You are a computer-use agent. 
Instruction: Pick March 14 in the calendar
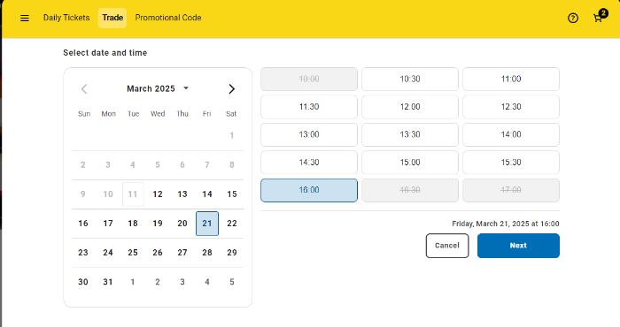(x=207, y=194)
